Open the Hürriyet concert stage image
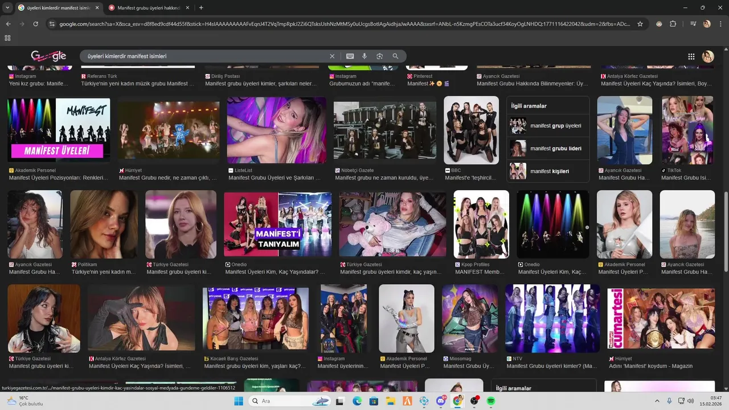 169,130
